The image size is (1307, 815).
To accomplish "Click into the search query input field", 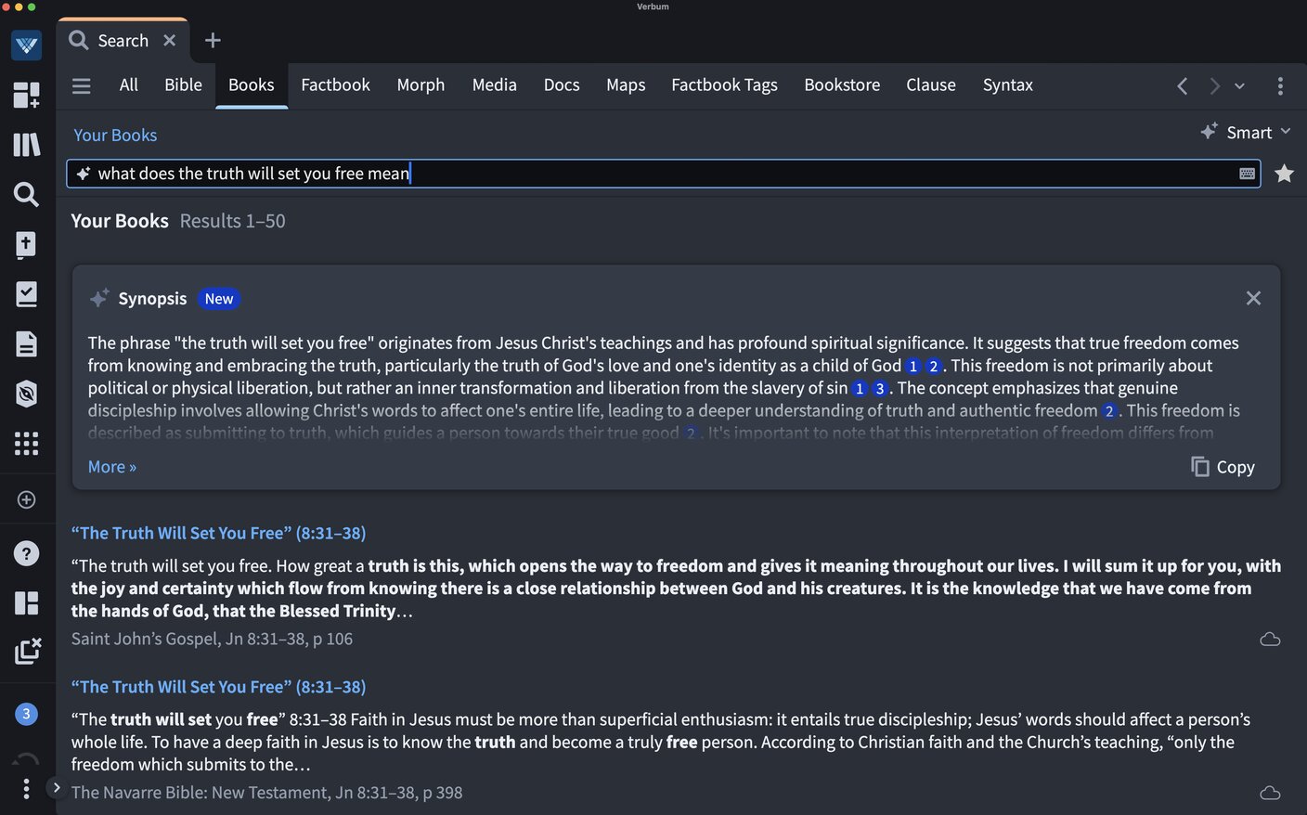I will pos(650,174).
